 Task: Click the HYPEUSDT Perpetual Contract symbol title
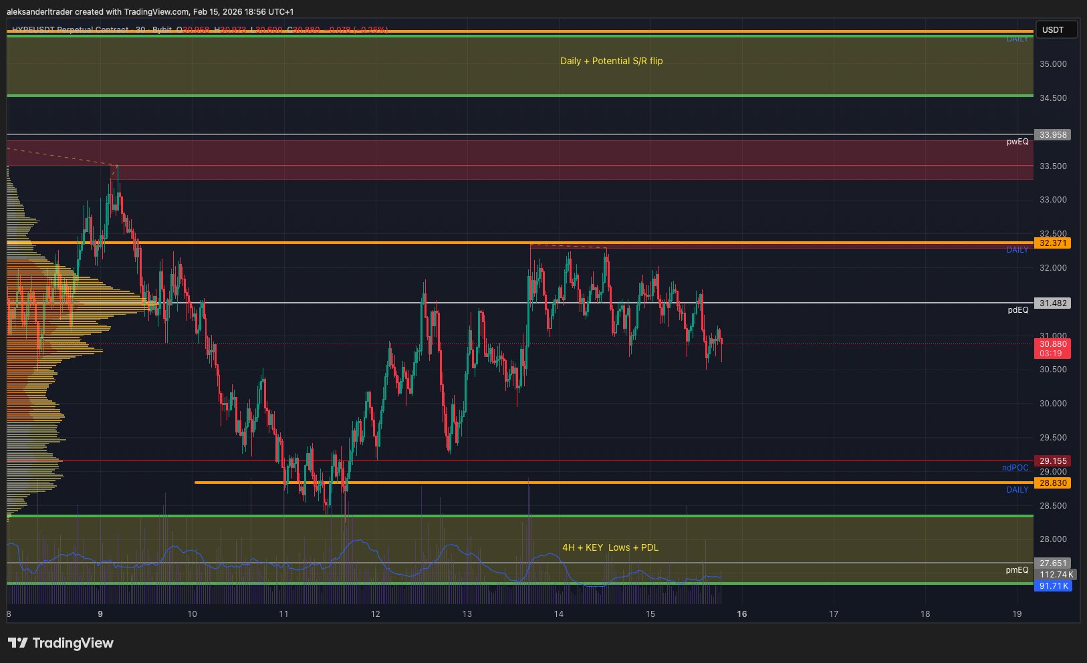[70, 30]
